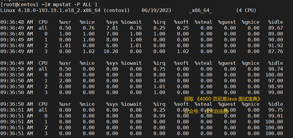Image resolution: width=293 pixels, height=138 pixels.
Task: Click the %idle value '87.76'
Action: pos(276,51)
